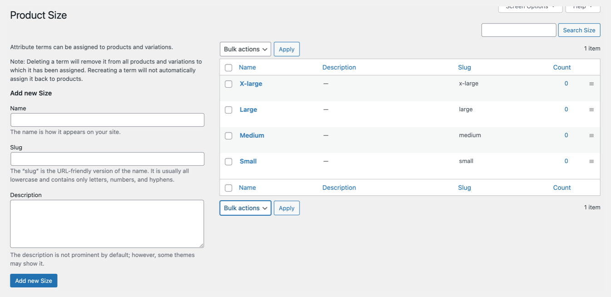
Task: Click the top Apply button
Action: tap(286, 49)
